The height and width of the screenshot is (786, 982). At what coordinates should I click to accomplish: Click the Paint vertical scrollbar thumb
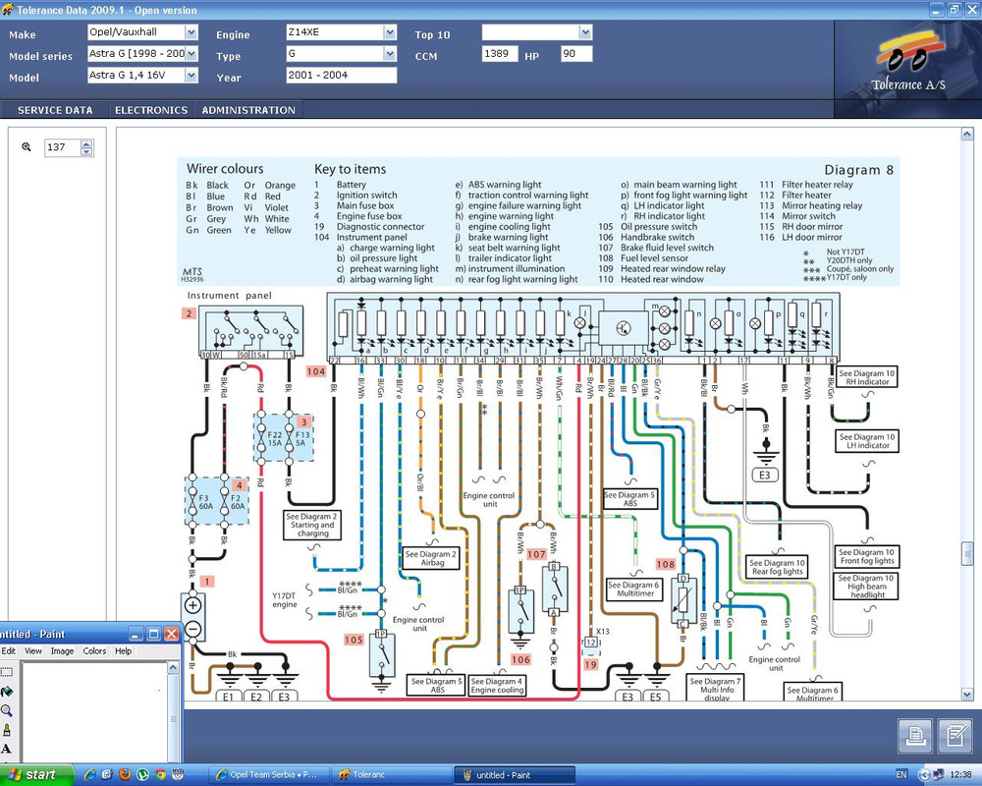click(x=174, y=719)
